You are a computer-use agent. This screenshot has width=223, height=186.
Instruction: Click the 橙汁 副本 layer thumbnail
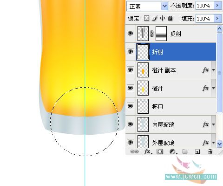point(143,70)
